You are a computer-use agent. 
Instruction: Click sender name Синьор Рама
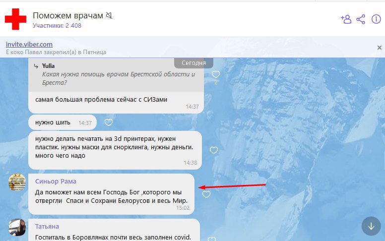[x=56, y=181]
